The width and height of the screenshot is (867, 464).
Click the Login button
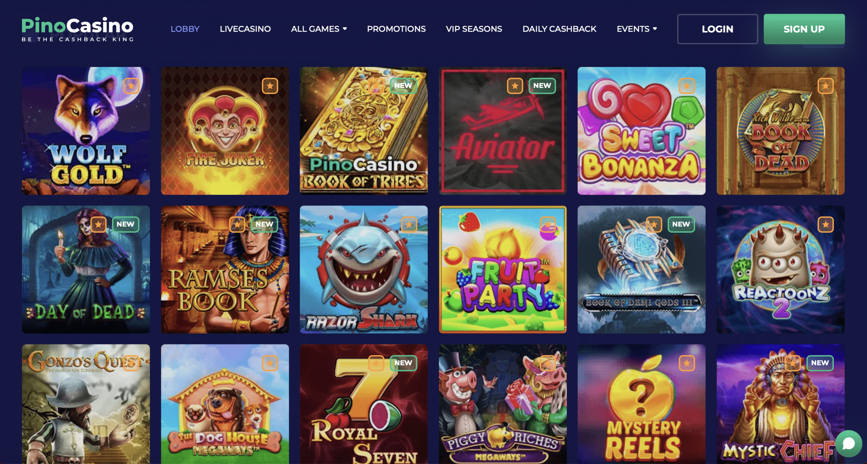pyautogui.click(x=717, y=29)
